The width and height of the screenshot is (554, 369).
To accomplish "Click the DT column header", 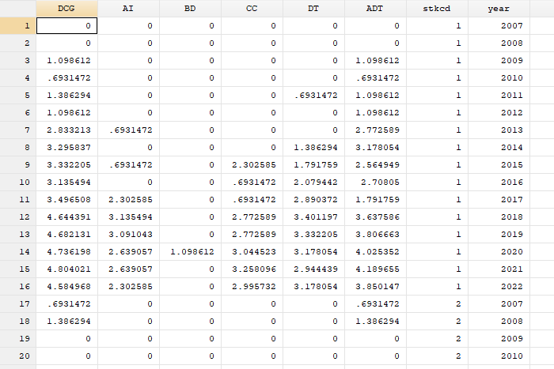I will [x=313, y=8].
